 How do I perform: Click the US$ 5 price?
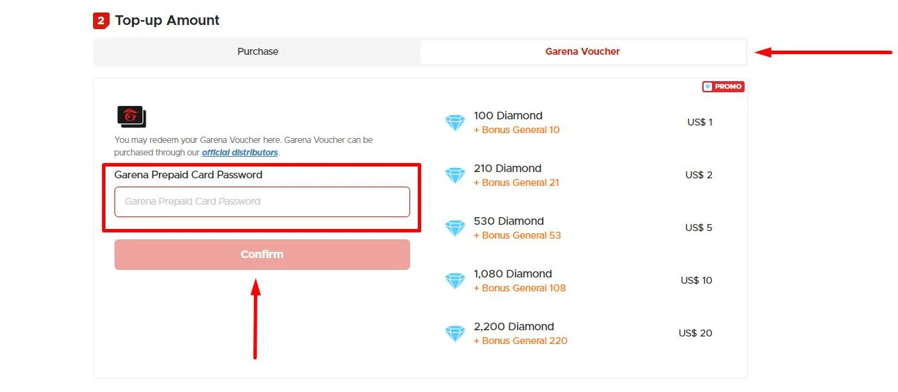(x=699, y=228)
